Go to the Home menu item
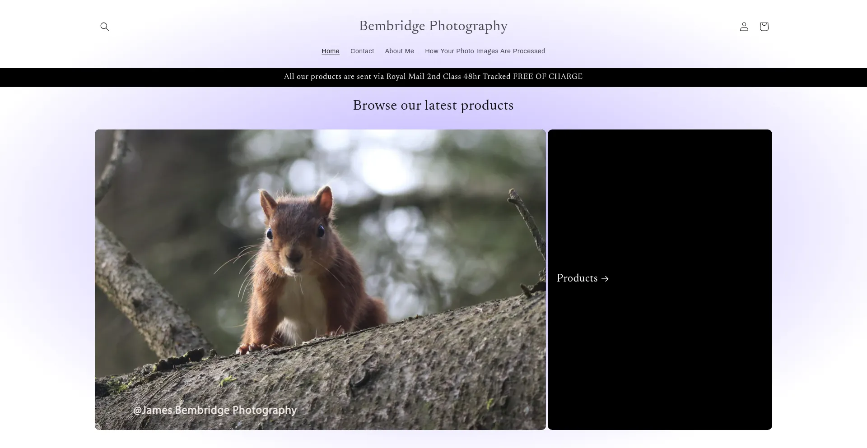 click(x=330, y=51)
